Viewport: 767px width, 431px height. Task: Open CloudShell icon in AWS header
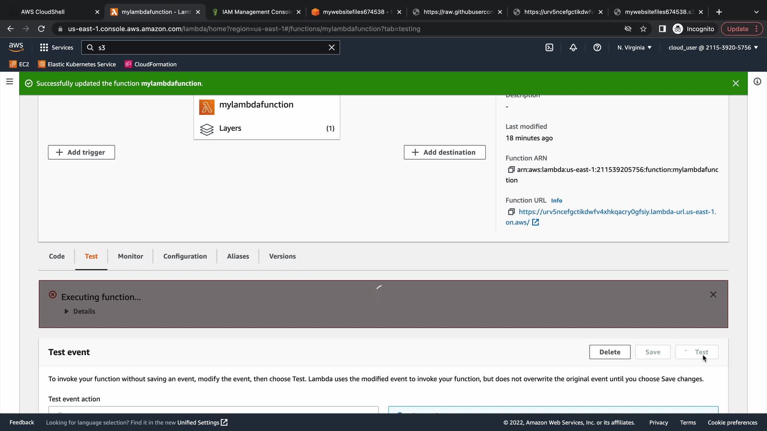coord(549,47)
